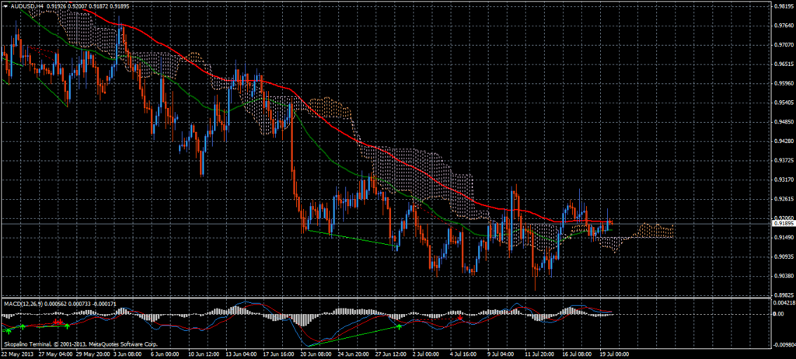
Task: Click the 0.89825 label at bottom of price scale
Action: tap(782, 295)
